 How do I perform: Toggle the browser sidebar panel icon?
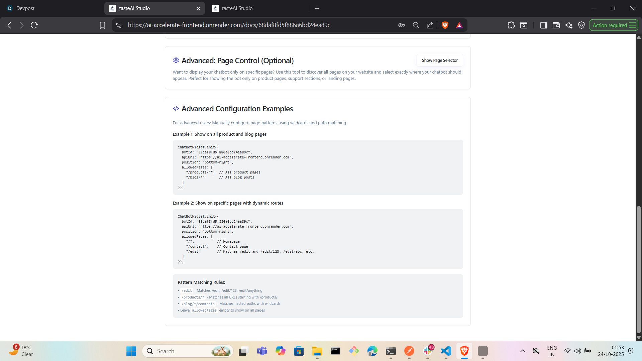tap(543, 25)
